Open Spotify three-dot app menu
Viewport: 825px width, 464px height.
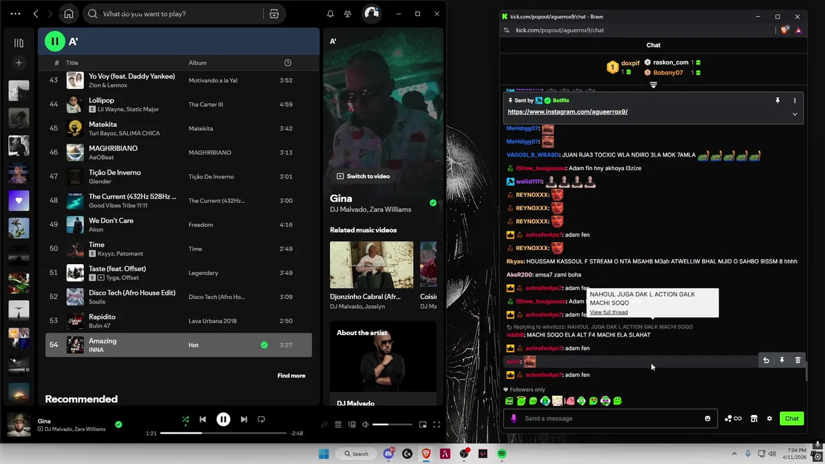(15, 14)
